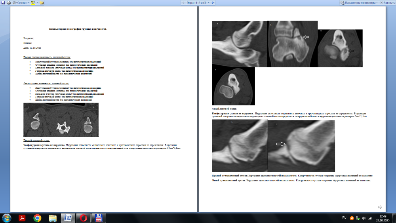The image size is (396, 223).
Task: Click the axial CT scan image on left page
Action: click(61, 120)
